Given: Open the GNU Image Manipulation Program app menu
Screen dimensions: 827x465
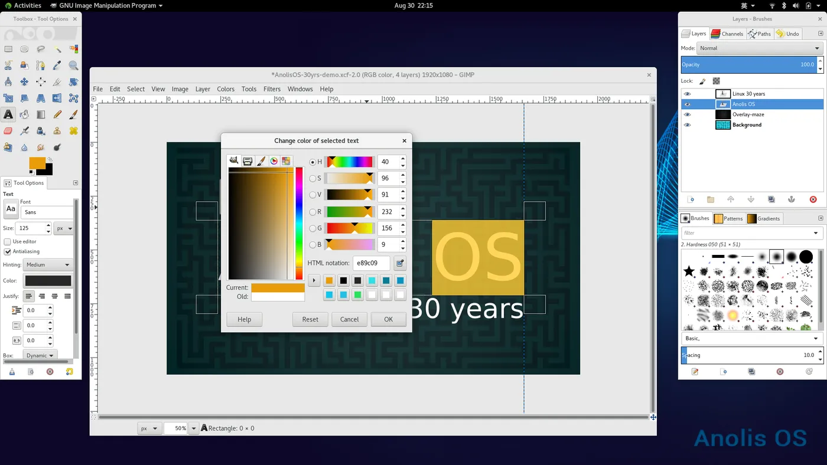Looking at the screenshot, I should (106, 5).
